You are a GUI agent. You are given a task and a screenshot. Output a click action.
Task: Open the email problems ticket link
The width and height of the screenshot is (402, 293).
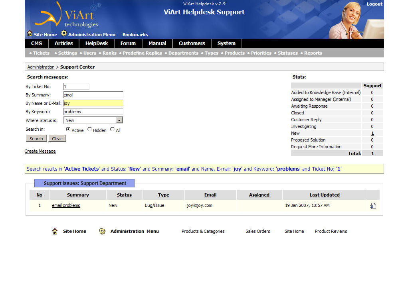66,205
